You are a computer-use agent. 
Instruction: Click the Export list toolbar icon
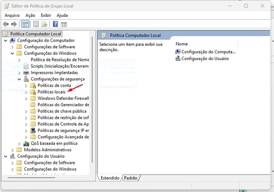[x=44, y=24]
